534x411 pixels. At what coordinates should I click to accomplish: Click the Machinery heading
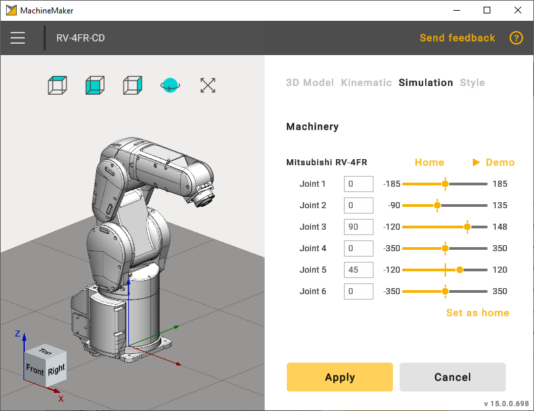pos(312,127)
